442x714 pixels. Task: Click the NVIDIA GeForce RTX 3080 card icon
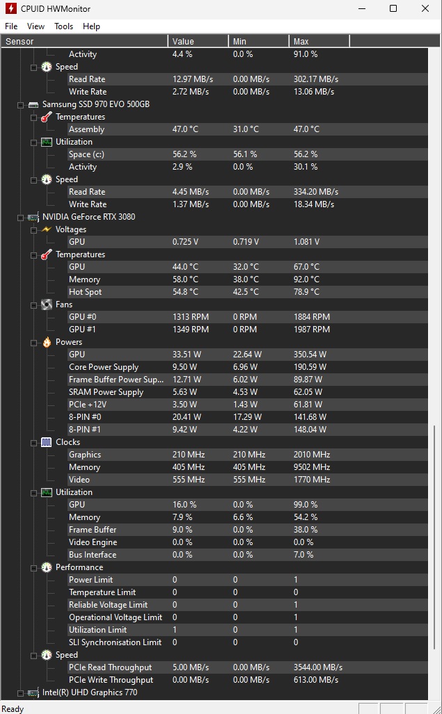click(33, 217)
